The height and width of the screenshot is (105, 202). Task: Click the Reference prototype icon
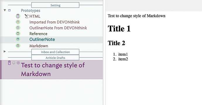18,34
